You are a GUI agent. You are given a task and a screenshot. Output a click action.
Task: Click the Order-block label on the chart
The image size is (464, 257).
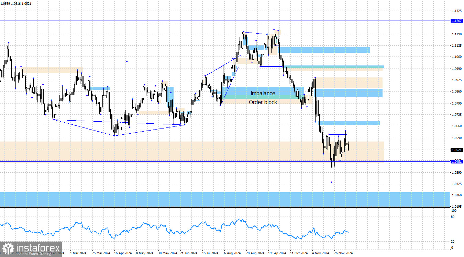point(263,102)
